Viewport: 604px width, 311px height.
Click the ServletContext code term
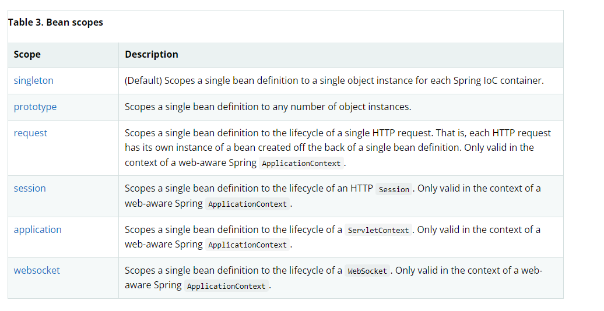tap(378, 231)
